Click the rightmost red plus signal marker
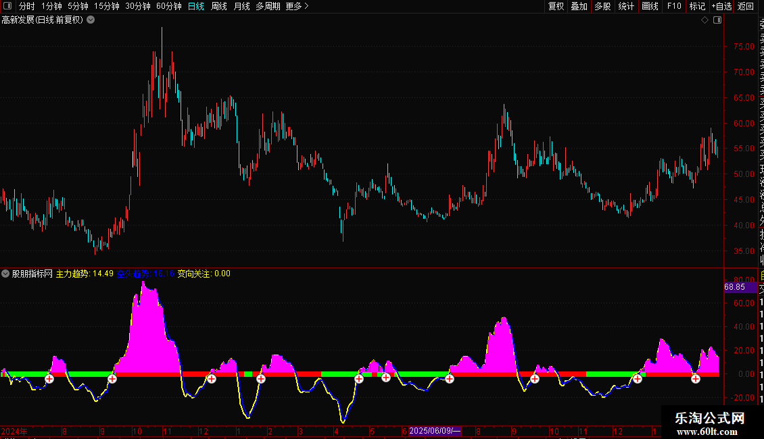The image size is (764, 439). tap(695, 379)
